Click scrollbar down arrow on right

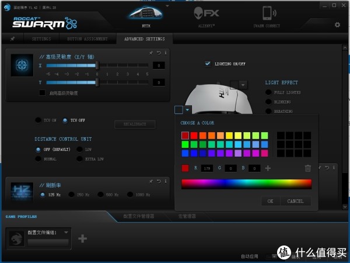[x=345, y=207]
